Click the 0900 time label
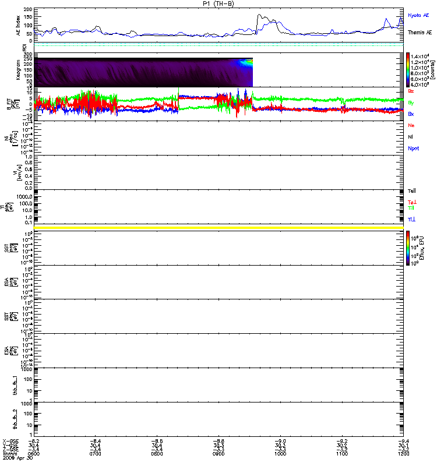The width and height of the screenshot is (437, 466). tap(218, 454)
